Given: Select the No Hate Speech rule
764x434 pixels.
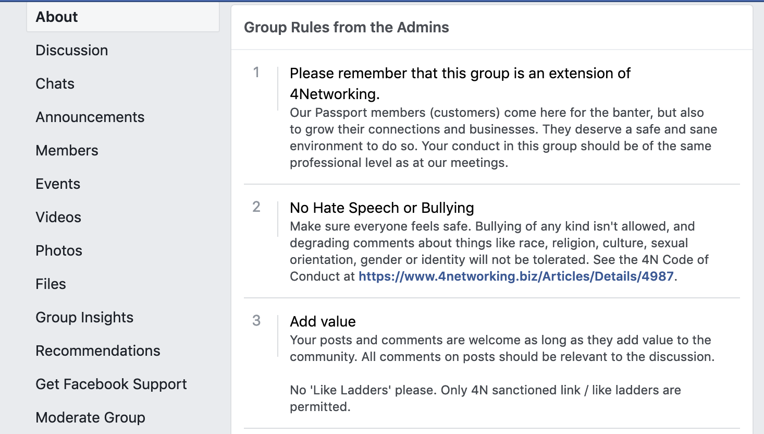Looking at the screenshot, I should tap(381, 208).
